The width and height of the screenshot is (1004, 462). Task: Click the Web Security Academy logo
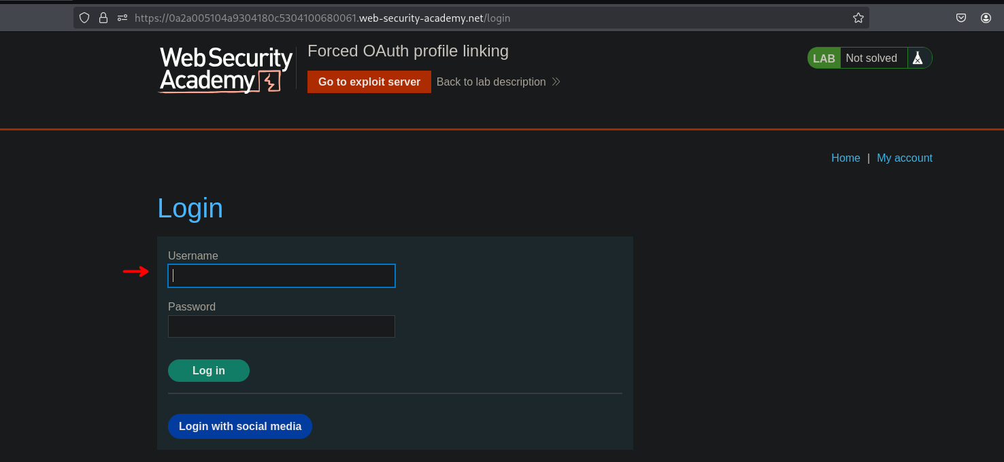point(226,69)
